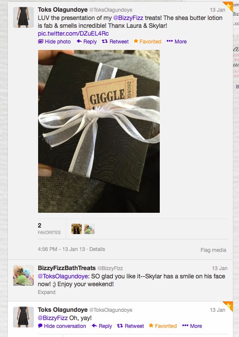This screenshot has height=337, width=239.
Task: Toggle the Favorited star on the last tweet
Action: point(151,325)
